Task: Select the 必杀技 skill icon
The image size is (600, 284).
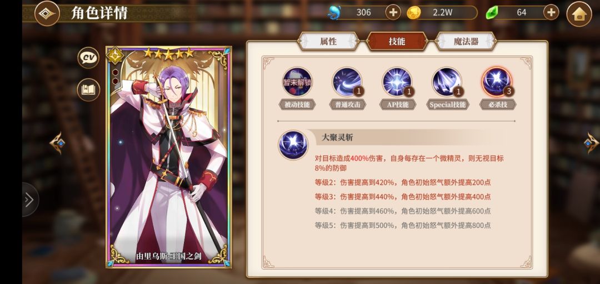Action: tap(497, 82)
